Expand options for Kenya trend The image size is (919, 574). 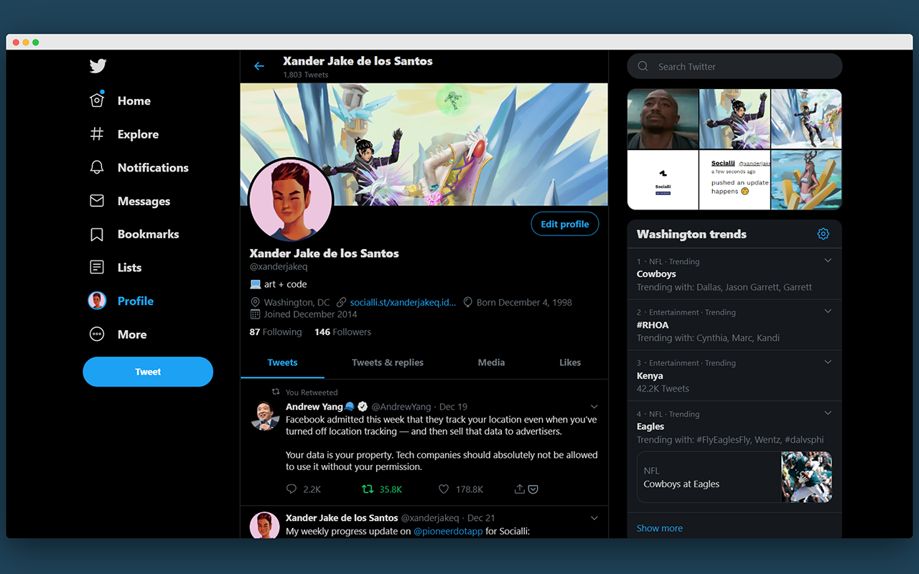tap(828, 362)
